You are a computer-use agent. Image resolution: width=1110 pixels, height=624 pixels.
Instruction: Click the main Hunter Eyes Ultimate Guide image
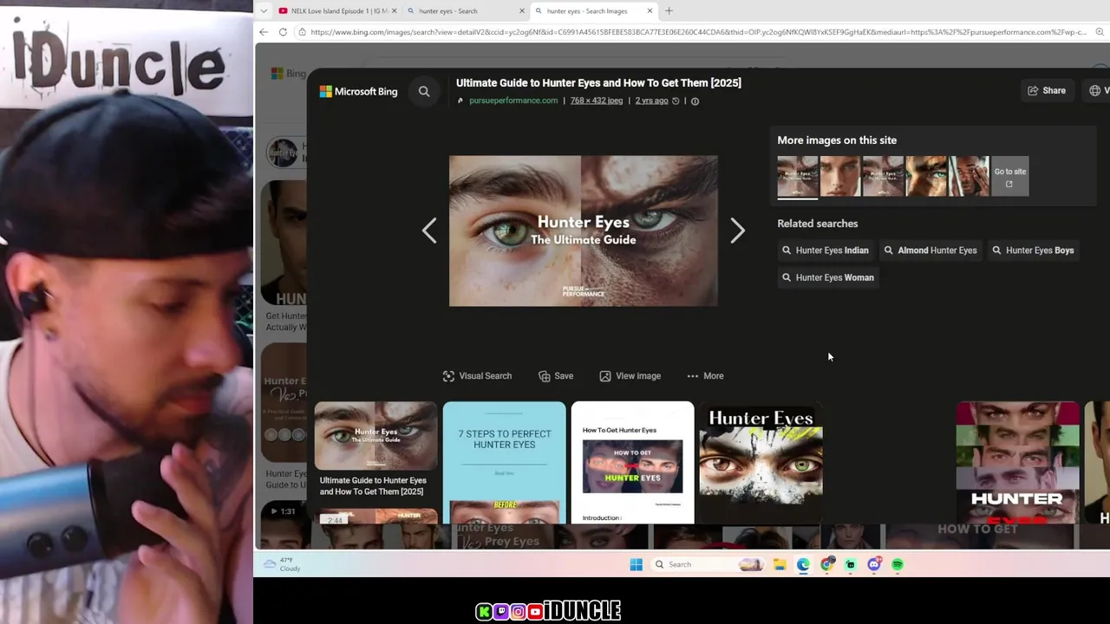pos(584,231)
